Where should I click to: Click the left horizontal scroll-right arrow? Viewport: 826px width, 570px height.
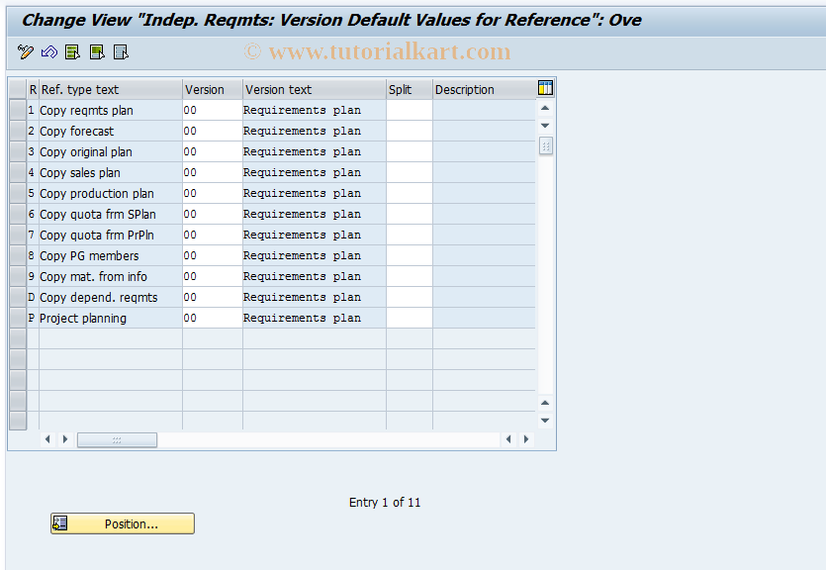65,438
